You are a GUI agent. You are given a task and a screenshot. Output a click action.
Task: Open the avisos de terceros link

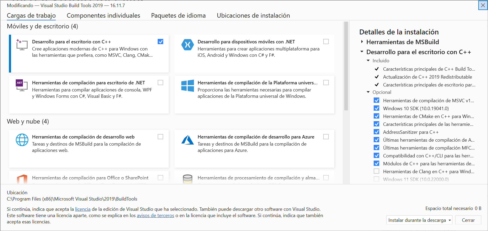156,215
